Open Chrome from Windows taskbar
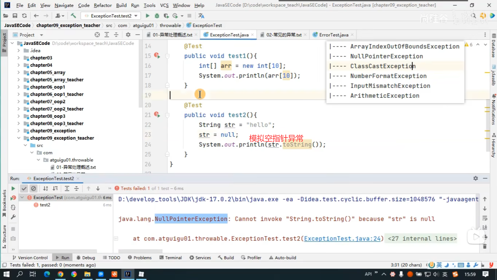 tap(60, 274)
